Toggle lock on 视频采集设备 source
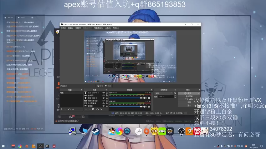Viewport: 266px width, 149px height. click(x=107, y=101)
